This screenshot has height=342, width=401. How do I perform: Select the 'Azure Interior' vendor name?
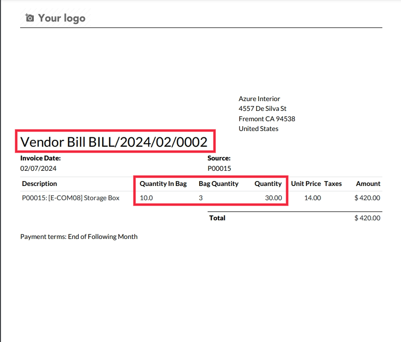click(x=259, y=99)
